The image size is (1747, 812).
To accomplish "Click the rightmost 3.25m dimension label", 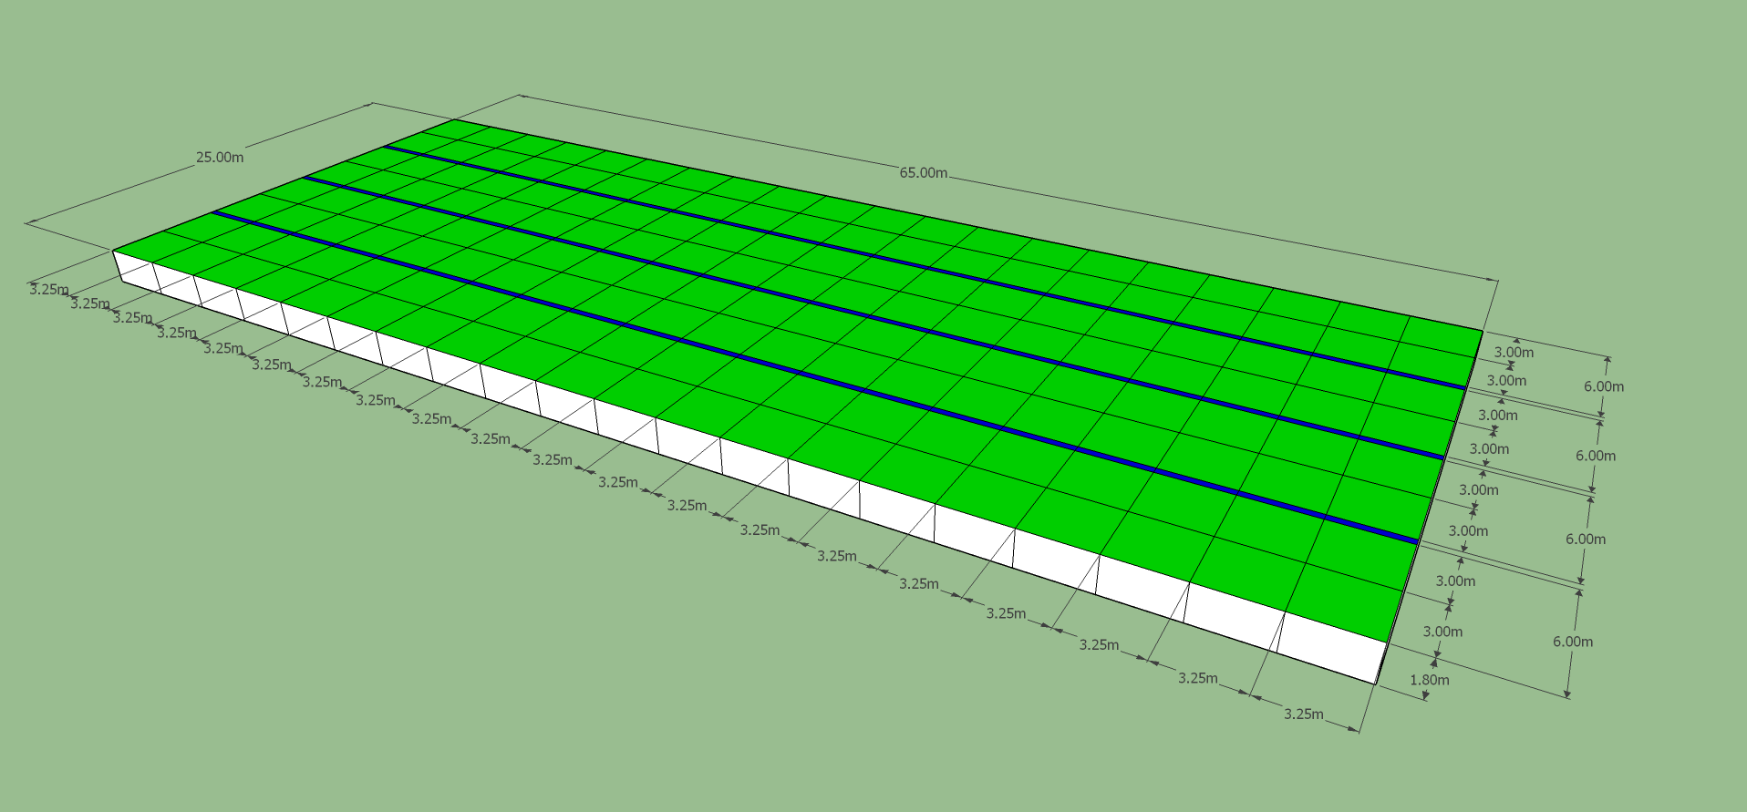I will pyautogui.click(x=1303, y=714).
